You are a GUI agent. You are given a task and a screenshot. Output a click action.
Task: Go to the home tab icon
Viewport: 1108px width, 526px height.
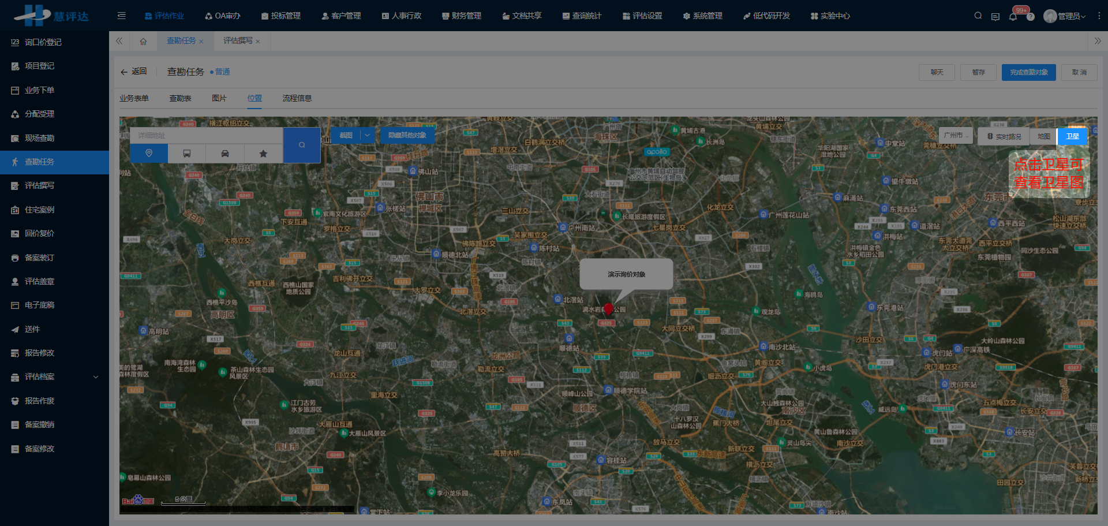pyautogui.click(x=143, y=41)
